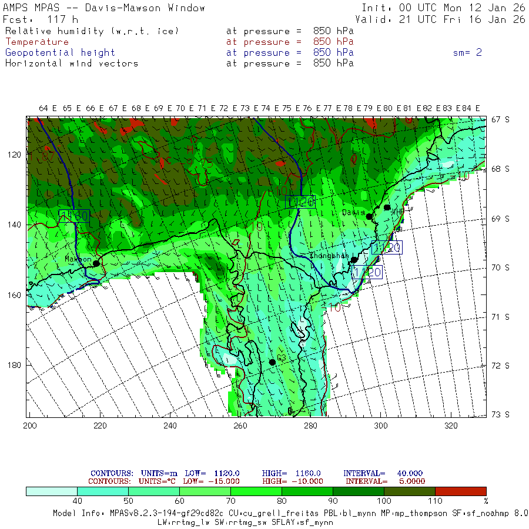Click the colorbar tick label "70"

231,501
